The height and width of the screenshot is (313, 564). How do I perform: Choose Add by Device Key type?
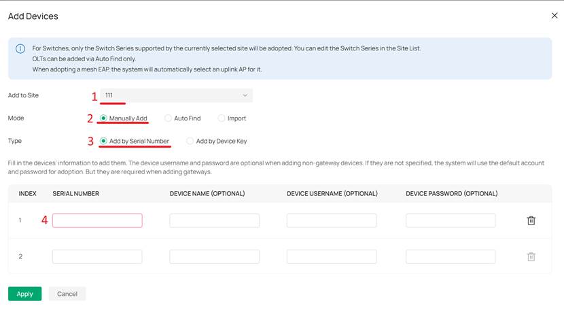tap(190, 142)
